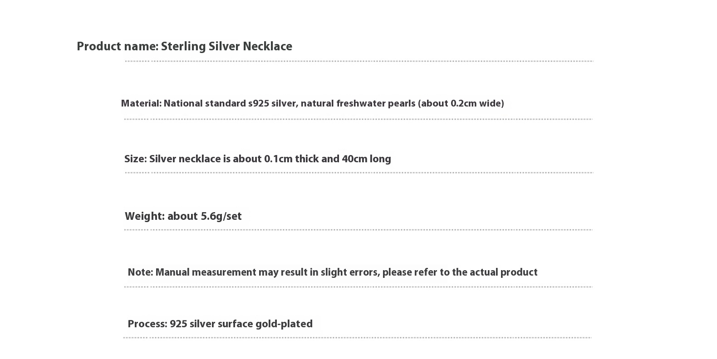Click the "Product name:" label
The height and width of the screenshot is (359, 717).
point(118,47)
